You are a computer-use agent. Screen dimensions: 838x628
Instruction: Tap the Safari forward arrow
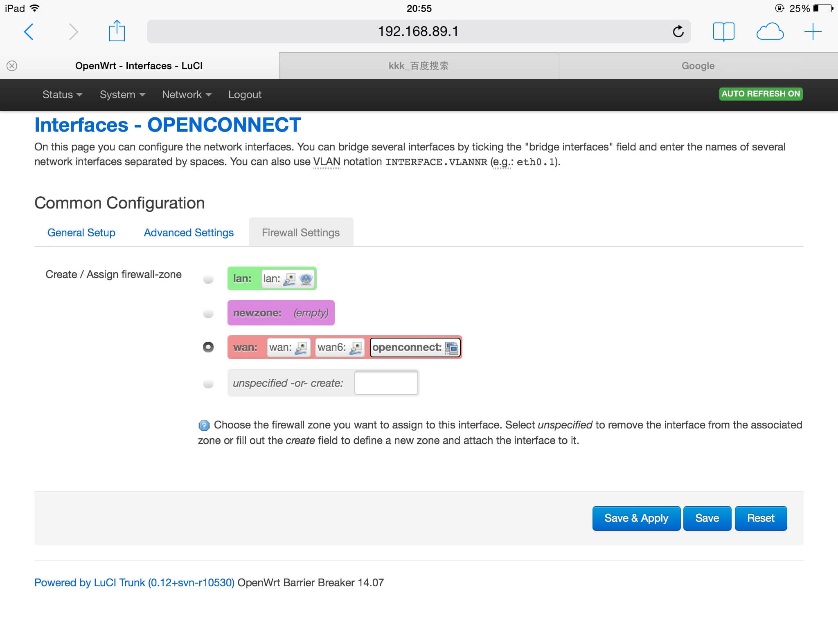point(73,31)
